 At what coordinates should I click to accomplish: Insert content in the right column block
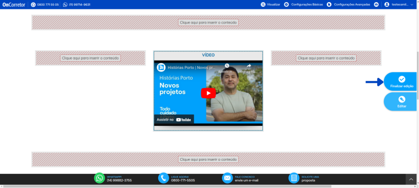[326, 58]
